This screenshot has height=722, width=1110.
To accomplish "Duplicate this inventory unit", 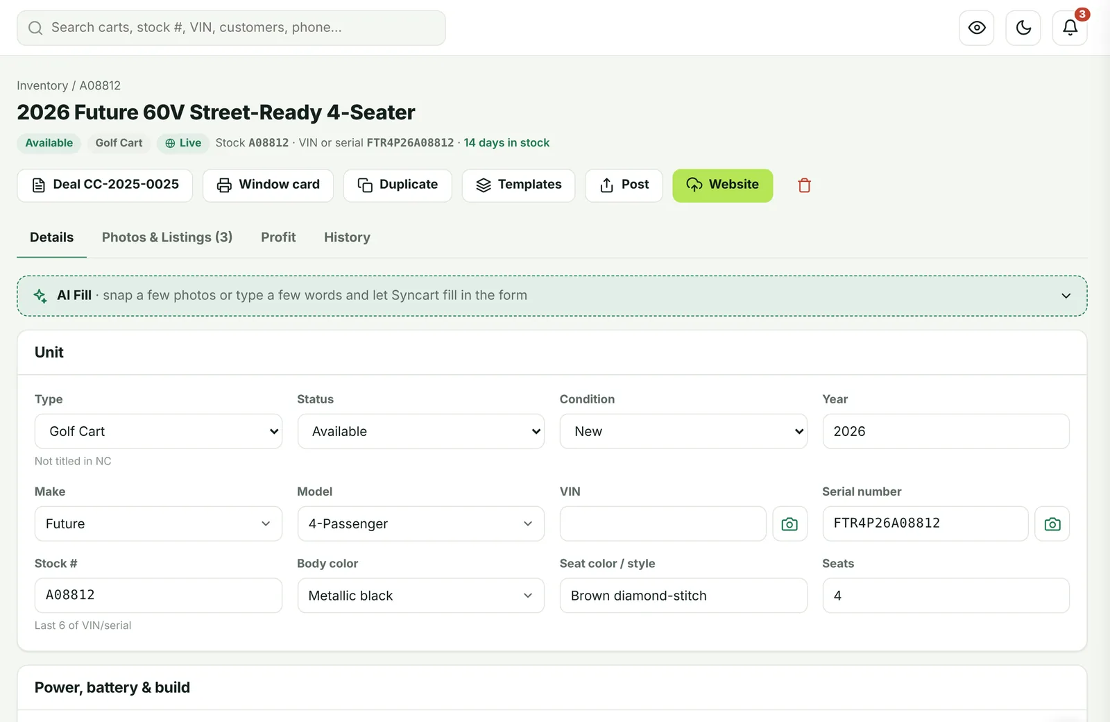I will [x=398, y=185].
